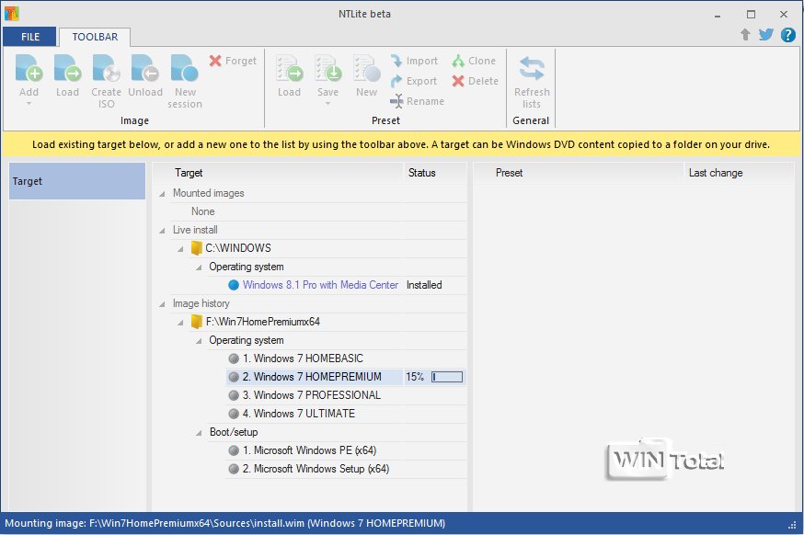Screen dimensions: 804x535
Task: Collapse Operating system under F:\Win7HomePremiumx64
Action: (x=199, y=341)
